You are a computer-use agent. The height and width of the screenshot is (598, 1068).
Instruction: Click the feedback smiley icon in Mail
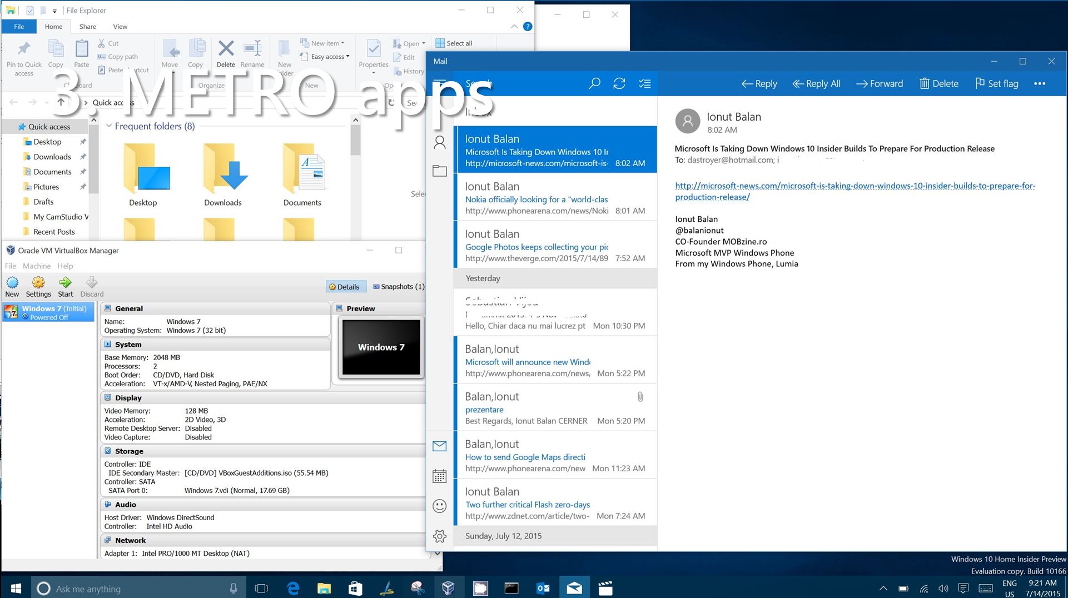point(439,506)
